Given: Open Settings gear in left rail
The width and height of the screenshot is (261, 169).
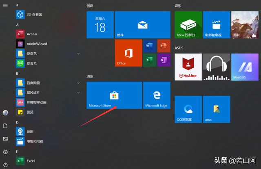Looking at the screenshot, I should click(5, 152).
